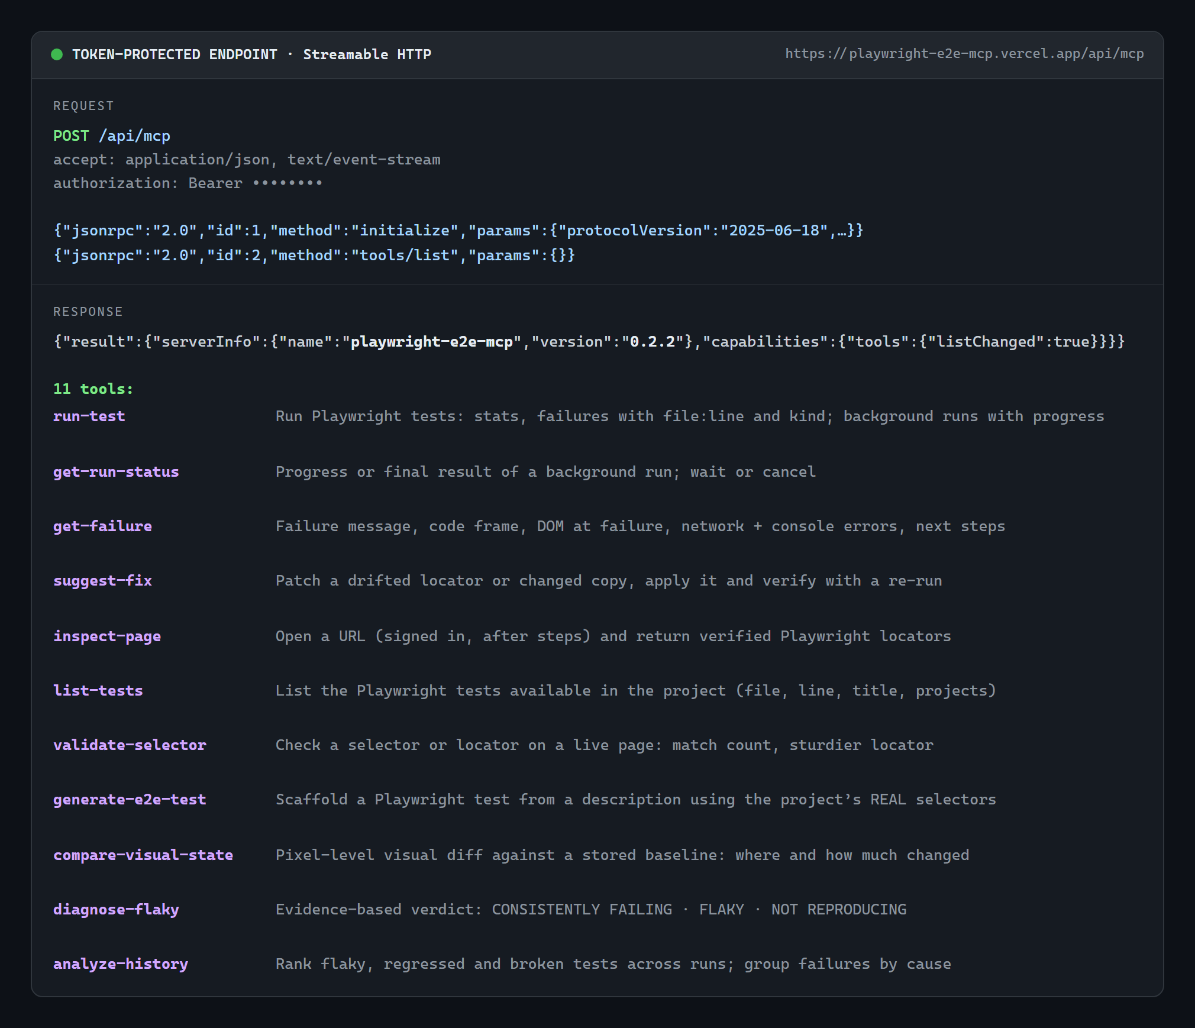The width and height of the screenshot is (1195, 1028).
Task: Select the 'Progress or final result' description
Action: click(x=545, y=472)
